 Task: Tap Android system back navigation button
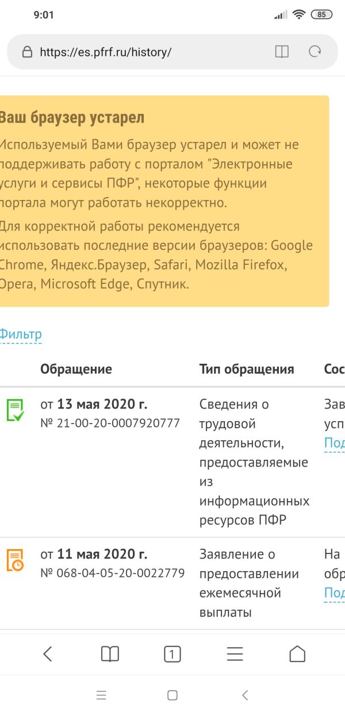pyautogui.click(x=244, y=695)
